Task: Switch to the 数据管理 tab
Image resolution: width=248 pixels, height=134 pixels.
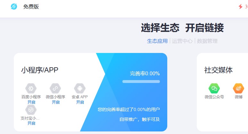Action: pyautogui.click(x=207, y=41)
